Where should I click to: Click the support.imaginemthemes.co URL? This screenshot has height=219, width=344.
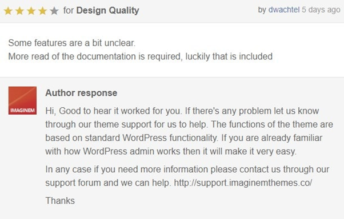[243, 182]
